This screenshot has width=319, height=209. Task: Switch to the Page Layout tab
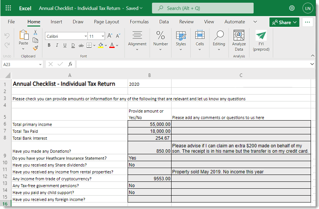[x=107, y=21]
